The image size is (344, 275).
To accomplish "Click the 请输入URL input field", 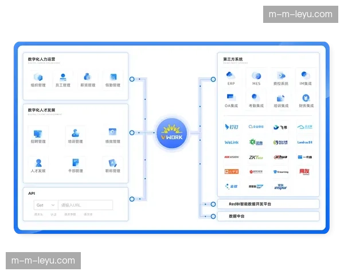I will [x=86, y=205].
